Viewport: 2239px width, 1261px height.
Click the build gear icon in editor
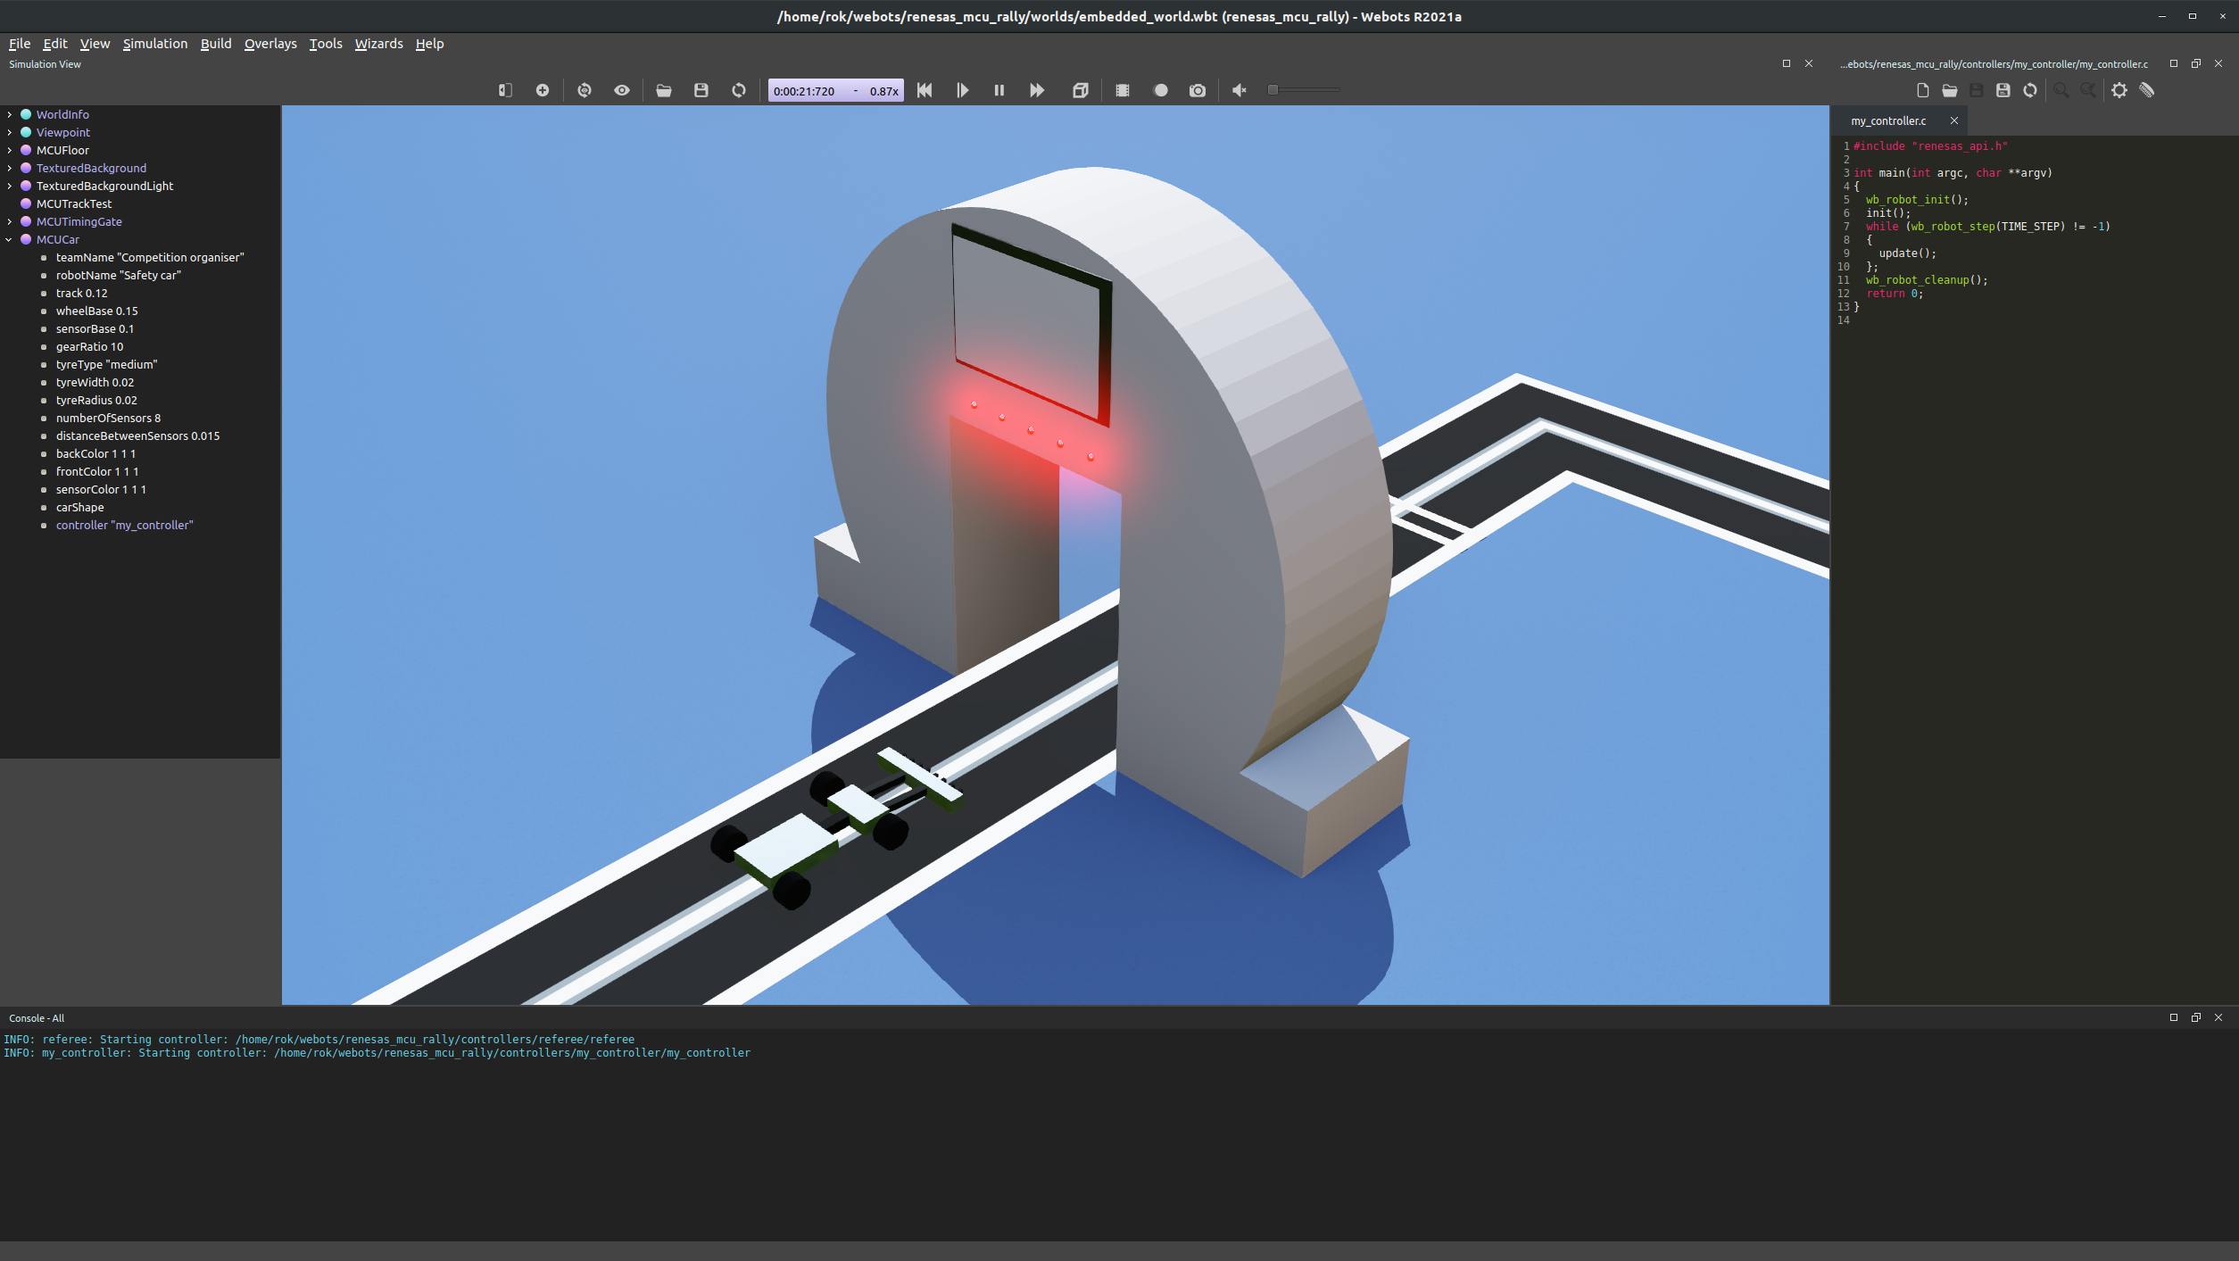[x=2119, y=90]
